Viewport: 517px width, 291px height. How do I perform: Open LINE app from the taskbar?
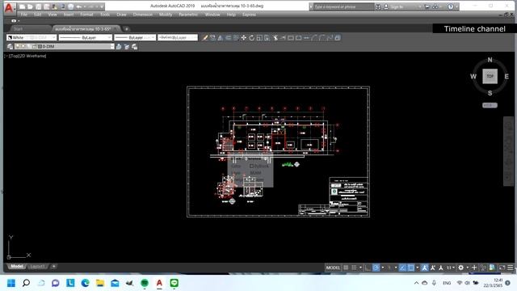pos(174,283)
